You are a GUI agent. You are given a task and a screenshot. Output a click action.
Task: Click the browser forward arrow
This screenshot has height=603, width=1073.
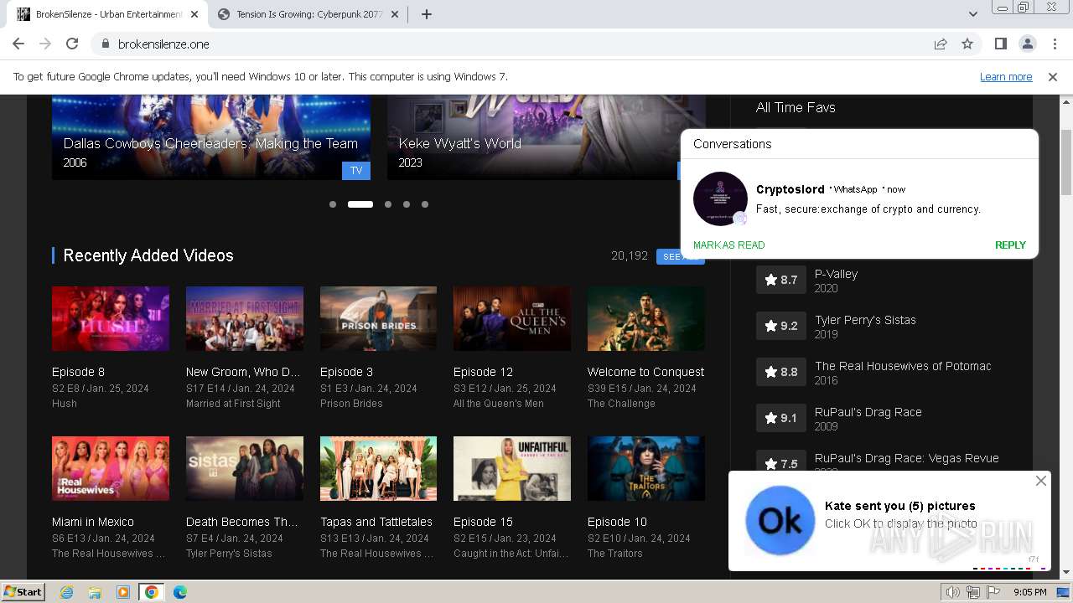45,44
